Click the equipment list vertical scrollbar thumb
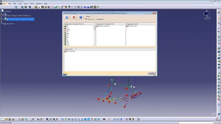Screen dimensions: 221x124 [x=94, y=28]
